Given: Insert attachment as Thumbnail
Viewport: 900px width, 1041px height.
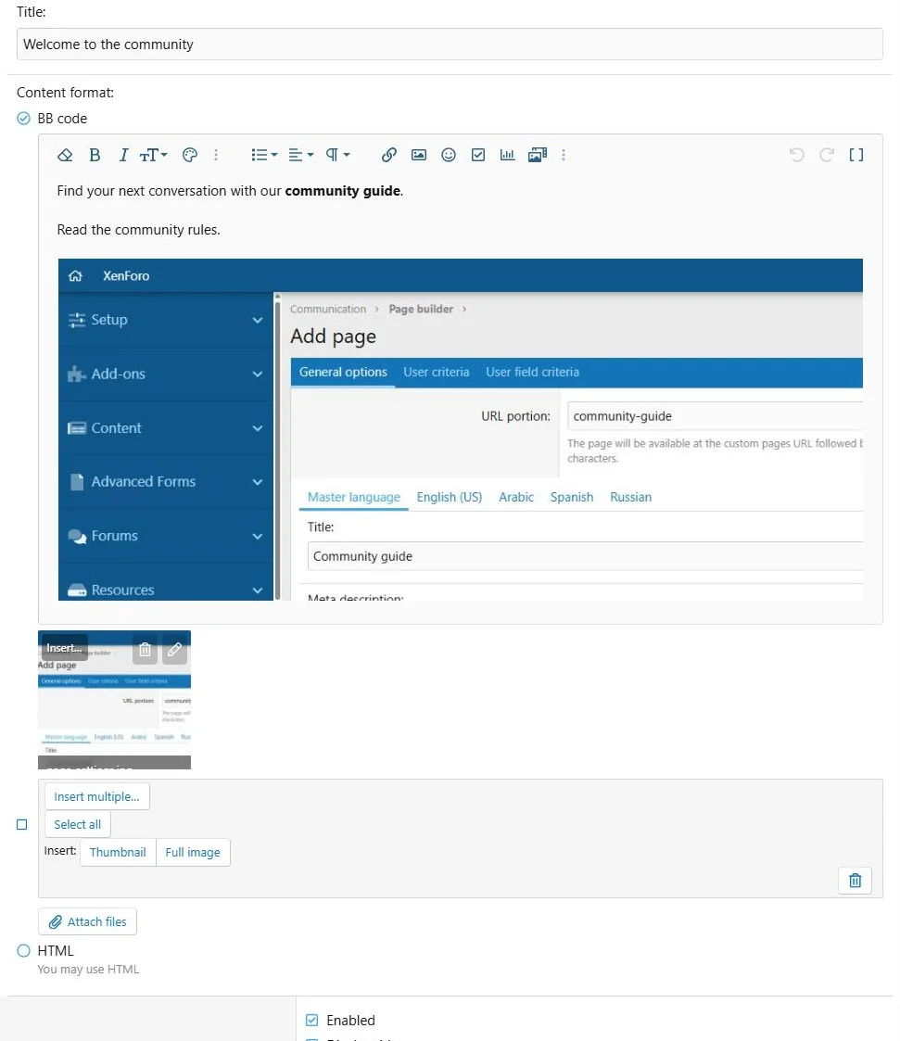Looking at the screenshot, I should pyautogui.click(x=118, y=853).
